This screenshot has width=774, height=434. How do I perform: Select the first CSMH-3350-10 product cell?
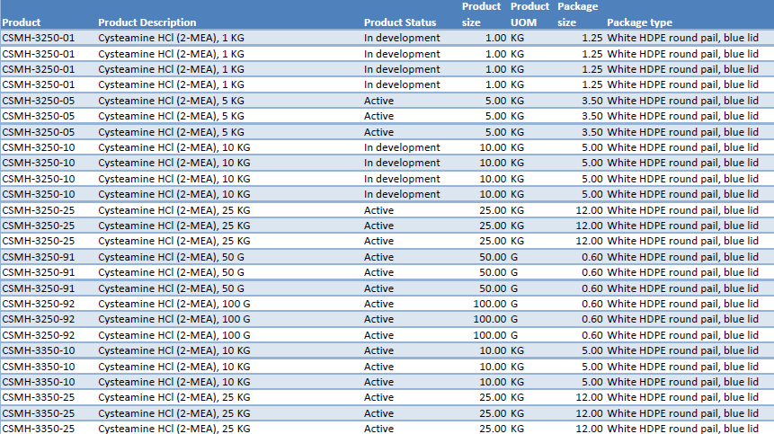click(x=39, y=350)
